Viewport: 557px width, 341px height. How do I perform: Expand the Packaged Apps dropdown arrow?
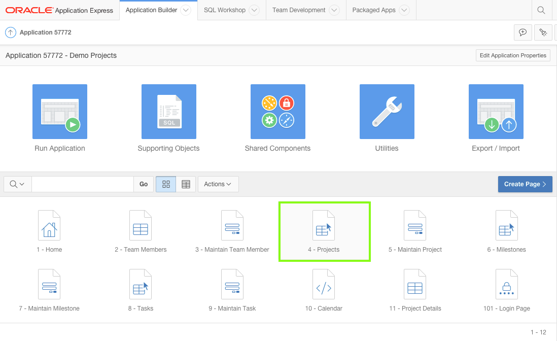(x=404, y=10)
